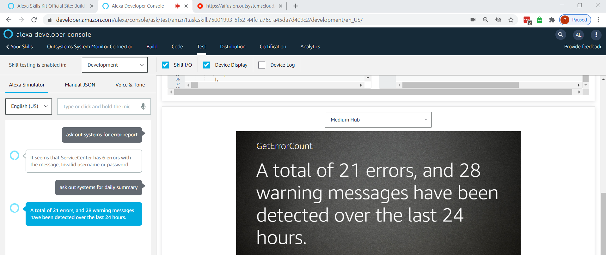Open the Extensions puzzle icon
This screenshot has width=606, height=255.
pyautogui.click(x=552, y=20)
